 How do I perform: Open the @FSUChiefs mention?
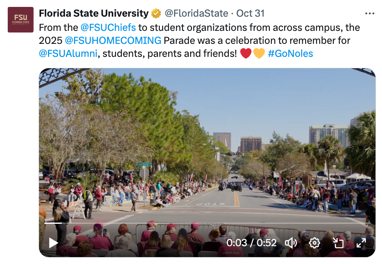click(x=108, y=28)
